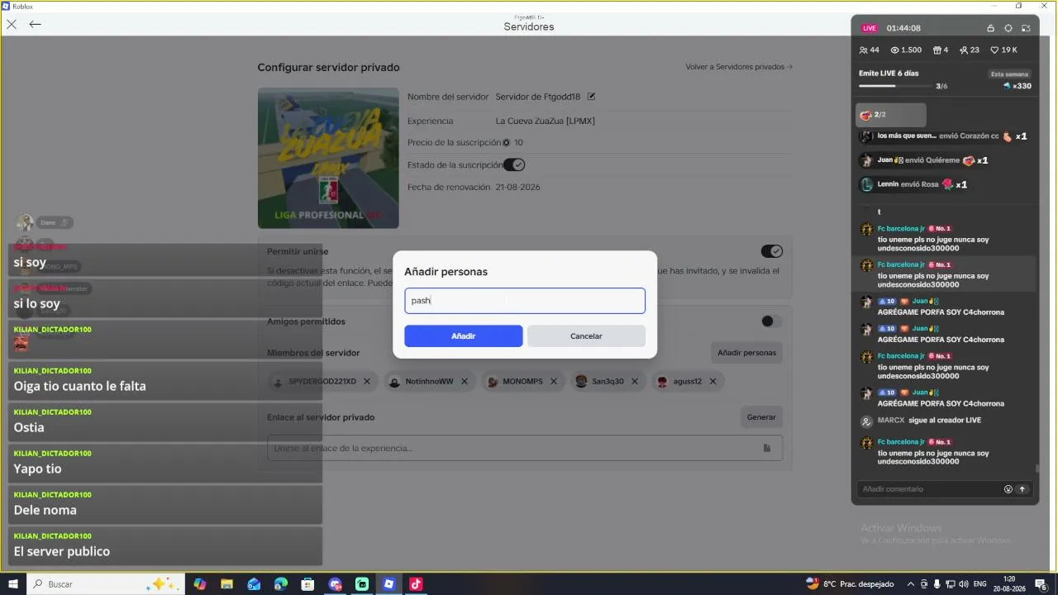This screenshot has width=1058, height=595.
Task: Click the Añadir personas button behind dialog
Action: (746, 353)
